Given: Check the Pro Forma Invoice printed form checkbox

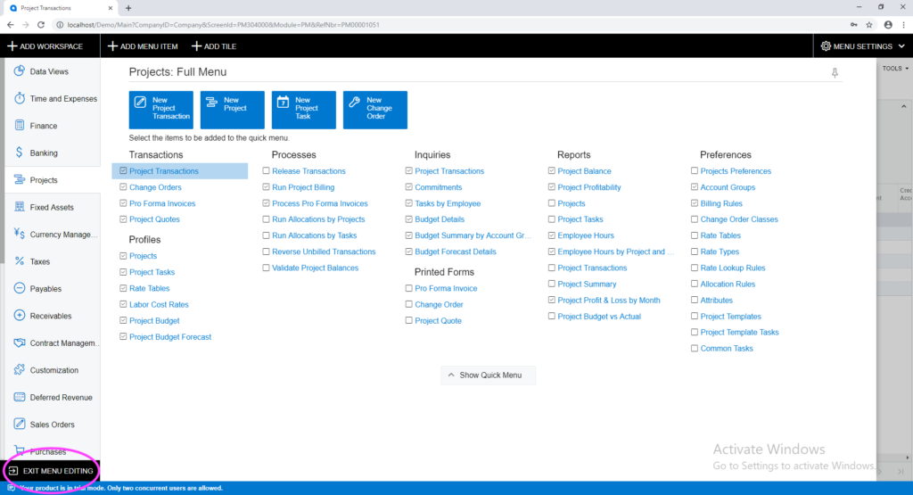Looking at the screenshot, I should point(408,288).
